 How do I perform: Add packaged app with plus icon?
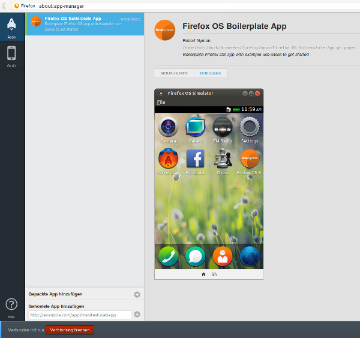(x=137, y=295)
